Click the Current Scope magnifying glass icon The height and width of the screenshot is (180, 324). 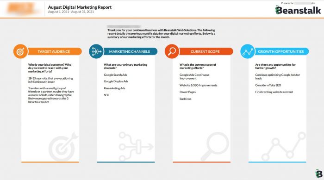[172, 51]
